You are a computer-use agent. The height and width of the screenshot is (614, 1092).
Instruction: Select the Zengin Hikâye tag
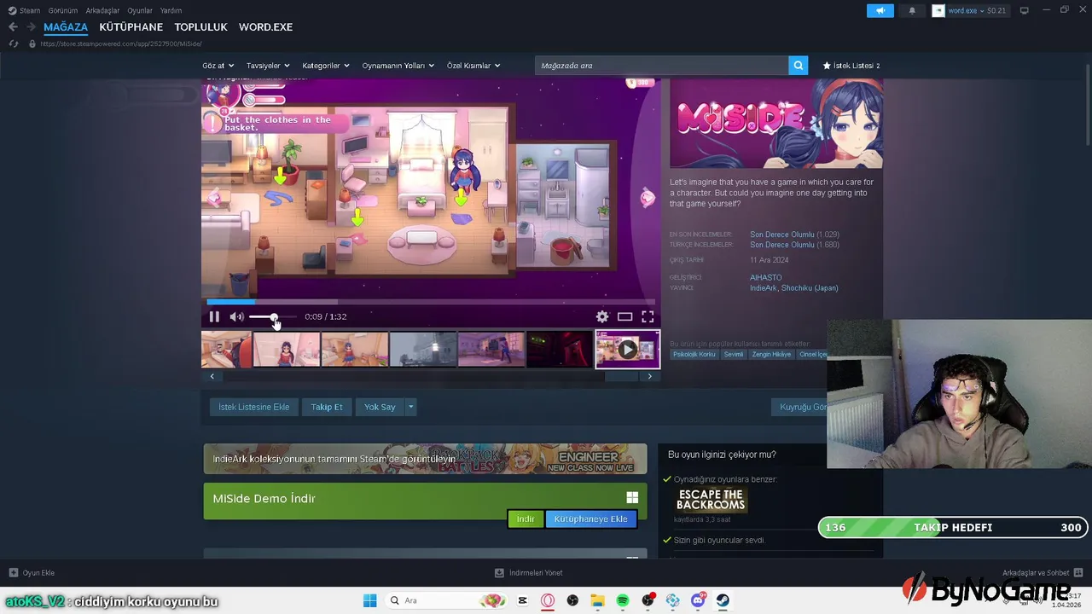(x=771, y=355)
